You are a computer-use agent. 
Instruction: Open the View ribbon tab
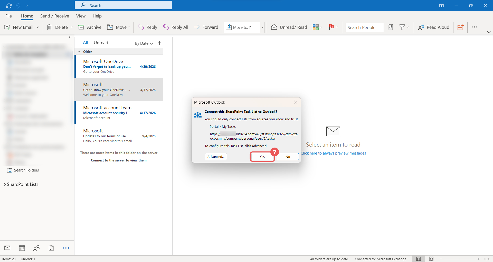coord(81,16)
